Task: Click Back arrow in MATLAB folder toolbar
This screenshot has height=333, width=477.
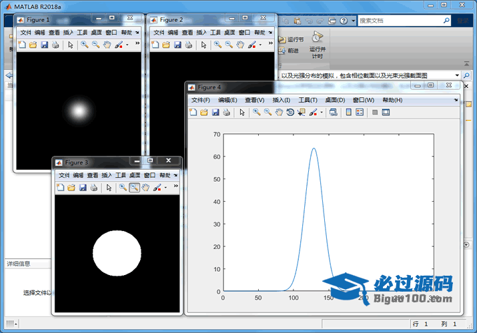Action: pos(9,75)
